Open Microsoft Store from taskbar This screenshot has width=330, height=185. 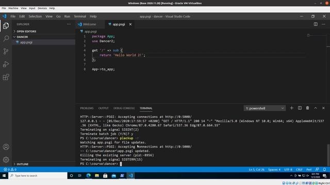[105, 176]
